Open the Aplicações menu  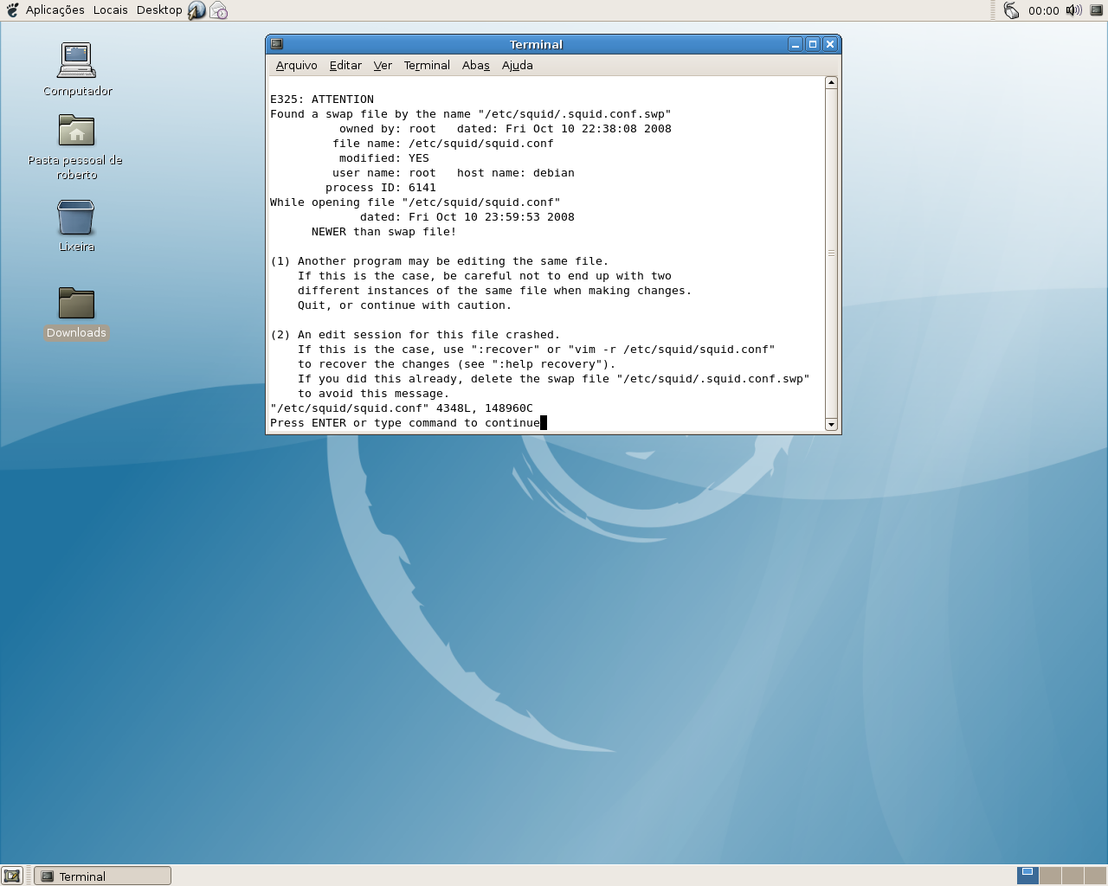(x=55, y=10)
